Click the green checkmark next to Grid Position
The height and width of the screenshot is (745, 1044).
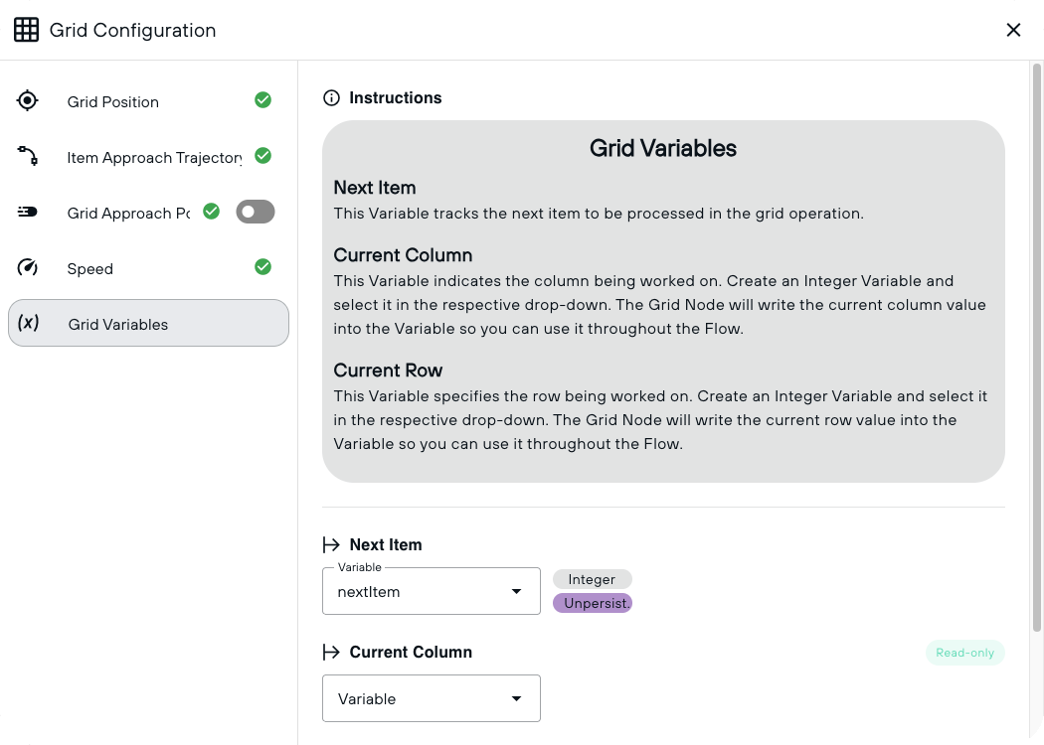[263, 100]
